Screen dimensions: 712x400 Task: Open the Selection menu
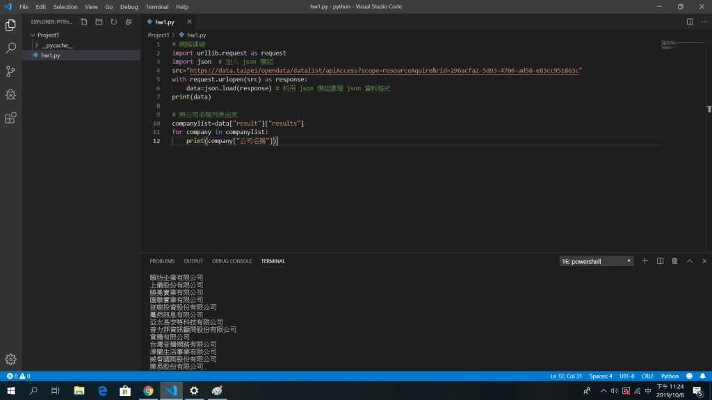65,7
